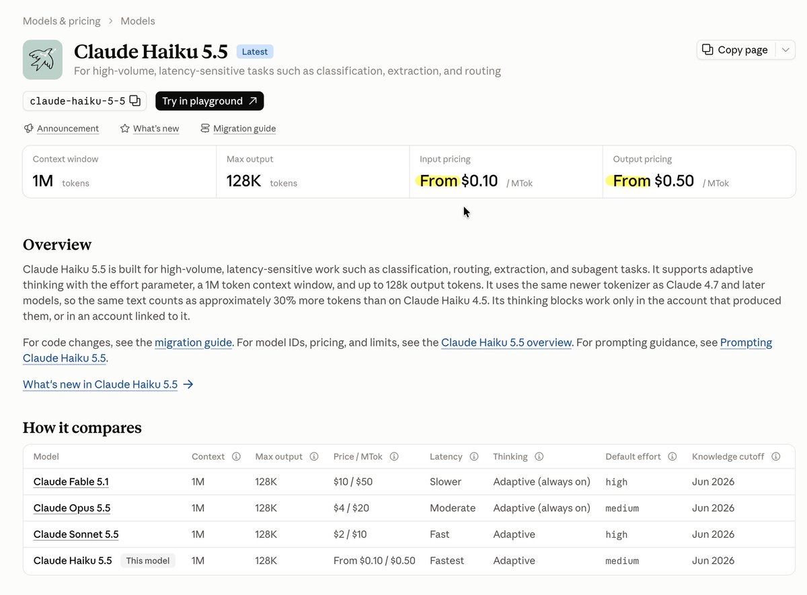807x595 pixels.
Task: Click the Max output column info icon
Action: (x=314, y=456)
